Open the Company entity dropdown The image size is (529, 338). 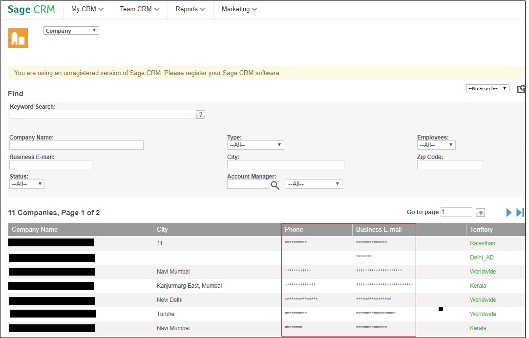pos(71,31)
